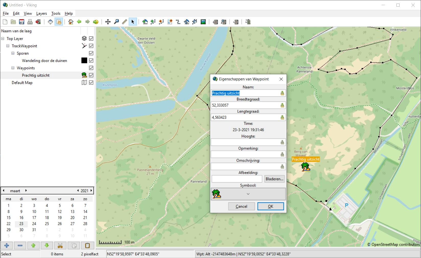Add new layer with plus button
421x258 pixels.
pos(7,245)
